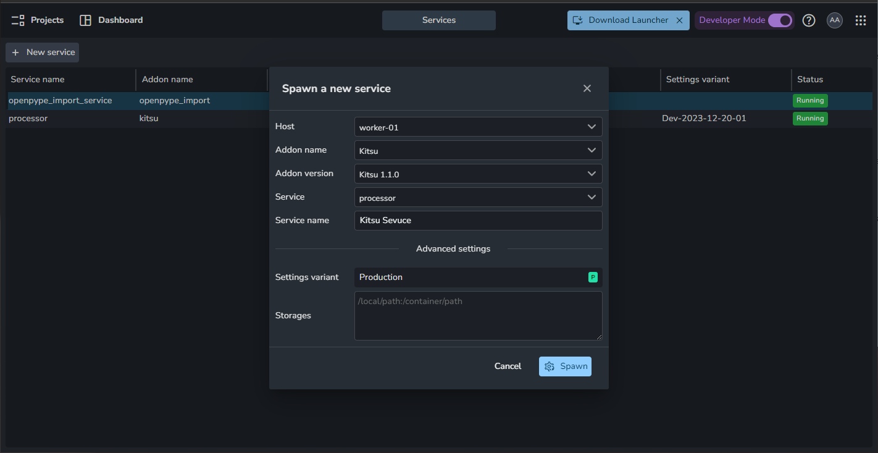
Task: Close the Spawn a new service dialog
Action: [x=587, y=88]
